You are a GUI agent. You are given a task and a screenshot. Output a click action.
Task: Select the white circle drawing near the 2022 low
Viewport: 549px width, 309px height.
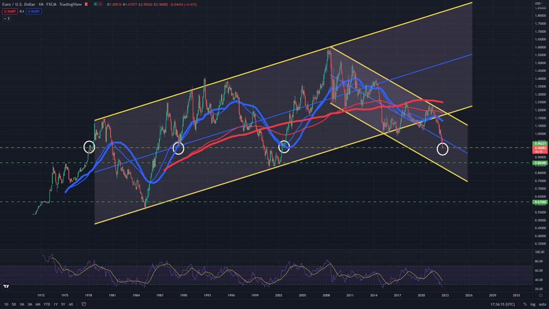click(442, 149)
